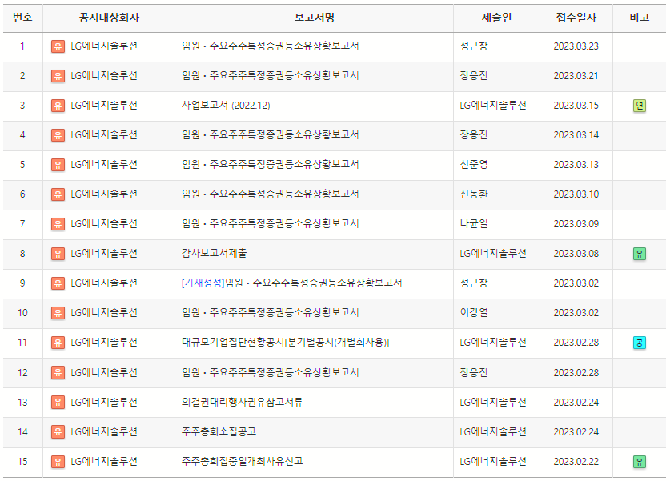This screenshot has height=481, width=670.
Task: Open LG에너지솔루션 company name in row 1
Action: (x=104, y=46)
